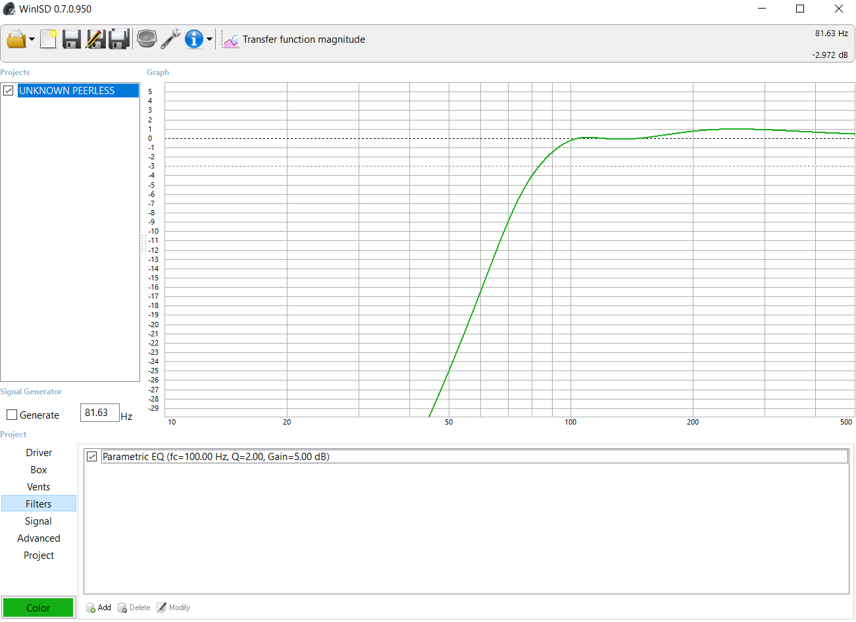Screen dimensions: 856x622
Task: Select the Filters tab
Action: (39, 504)
